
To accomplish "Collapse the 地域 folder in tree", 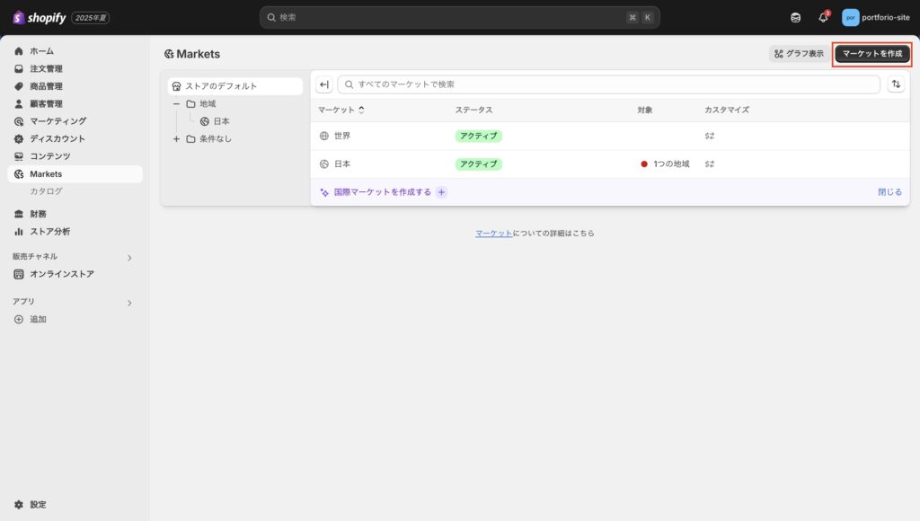I will 176,104.
